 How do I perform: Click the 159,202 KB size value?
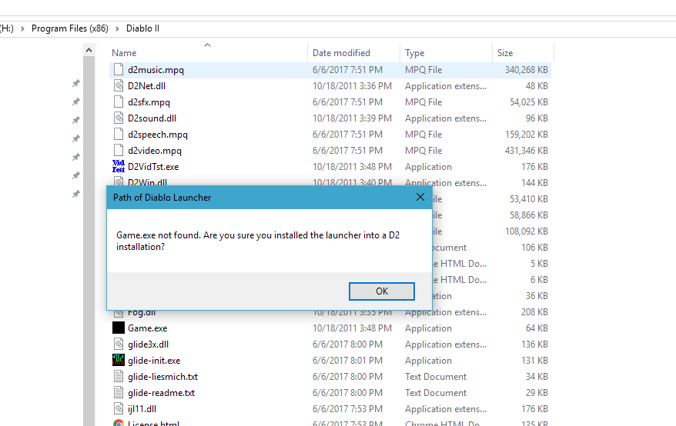point(527,135)
